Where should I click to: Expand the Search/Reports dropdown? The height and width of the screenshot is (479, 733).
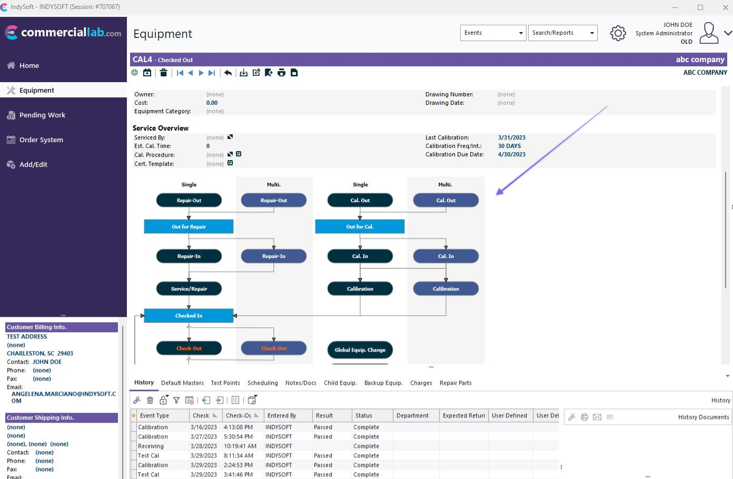coord(562,33)
